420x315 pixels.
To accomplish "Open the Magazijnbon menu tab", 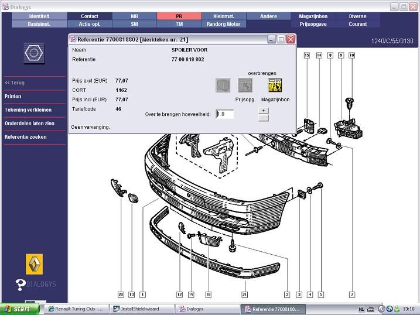I will [313, 16].
